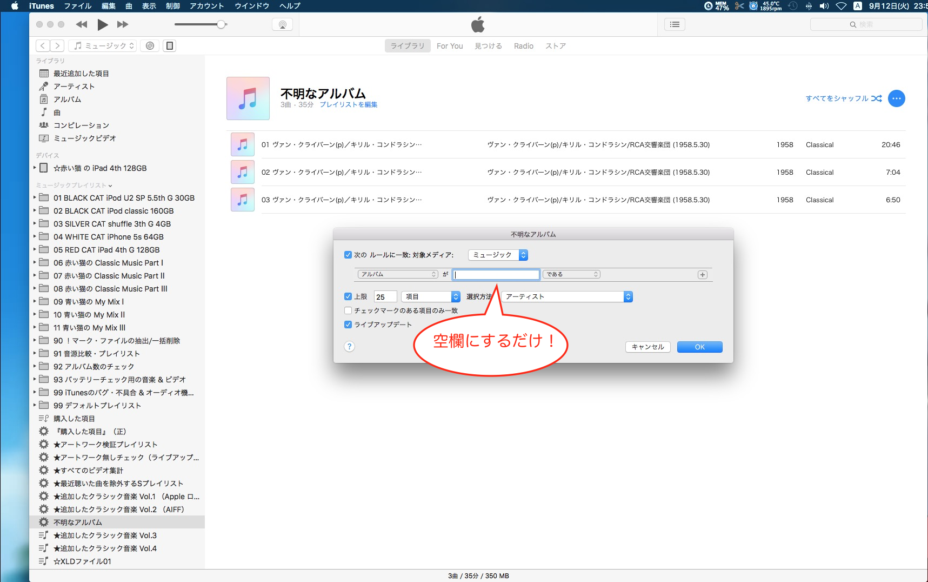Go forward in navigation history
The image size is (928, 582).
[x=57, y=46]
